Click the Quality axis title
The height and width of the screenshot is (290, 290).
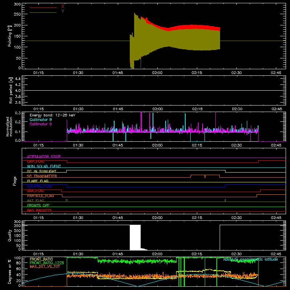tap(9, 235)
